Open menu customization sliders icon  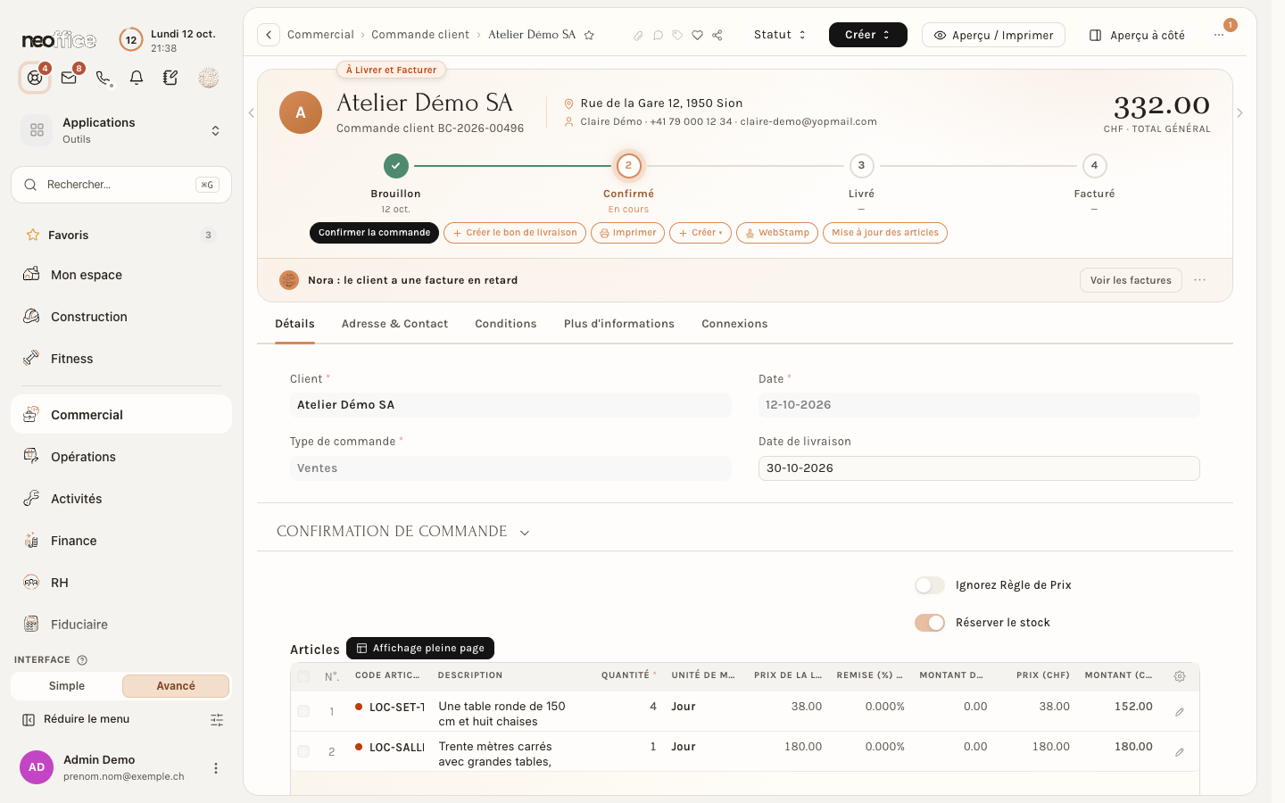pyautogui.click(x=217, y=720)
